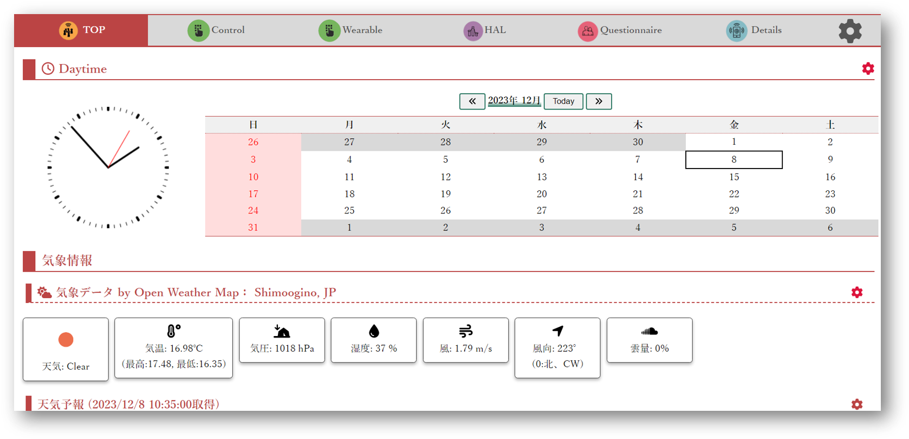Select Sunday December 17 in the calendar
The image size is (909, 439).
coord(253,194)
